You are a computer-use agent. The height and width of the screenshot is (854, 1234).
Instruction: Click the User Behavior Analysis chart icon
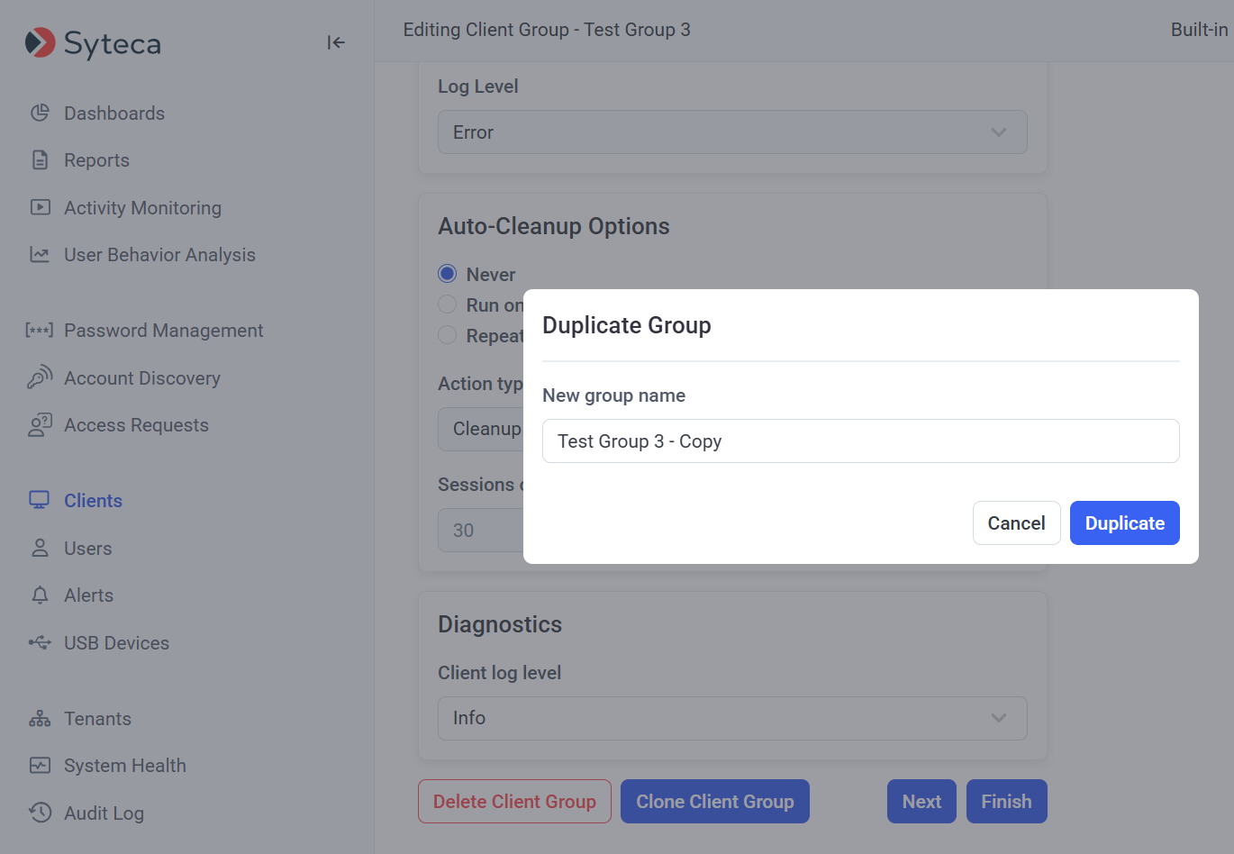[x=40, y=255]
